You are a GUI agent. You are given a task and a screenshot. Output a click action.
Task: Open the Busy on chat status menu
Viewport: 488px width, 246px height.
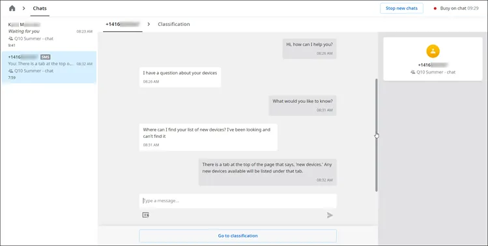(456, 8)
